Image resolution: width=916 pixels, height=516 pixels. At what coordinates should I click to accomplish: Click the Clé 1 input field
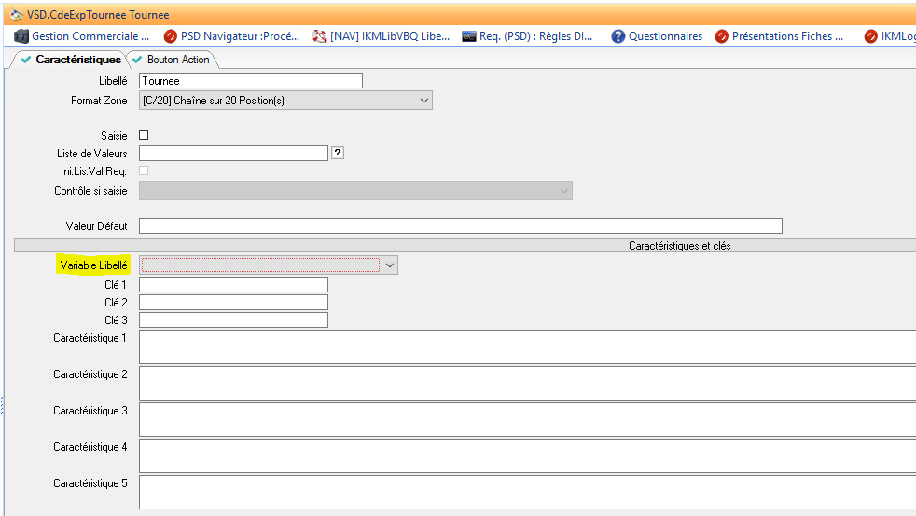[x=233, y=284]
